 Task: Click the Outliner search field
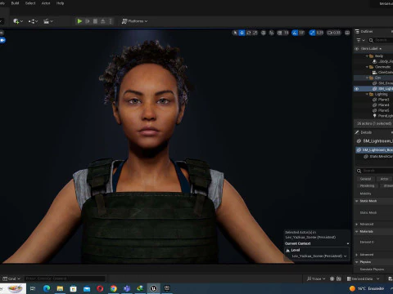[382, 40]
